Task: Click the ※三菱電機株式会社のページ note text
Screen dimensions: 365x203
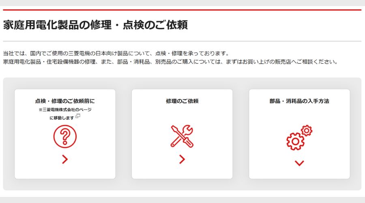Action: (x=65, y=110)
